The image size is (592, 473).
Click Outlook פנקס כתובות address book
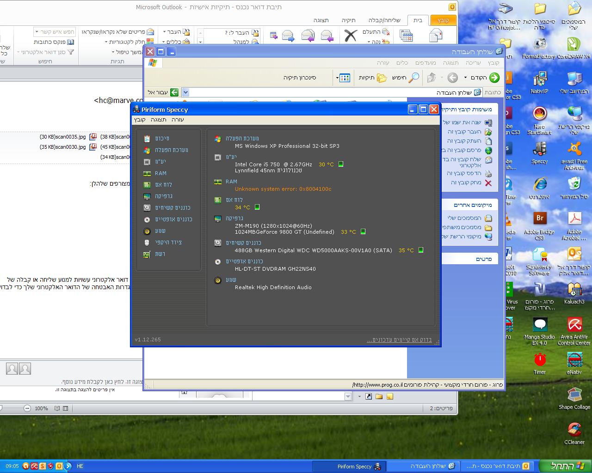54,42
